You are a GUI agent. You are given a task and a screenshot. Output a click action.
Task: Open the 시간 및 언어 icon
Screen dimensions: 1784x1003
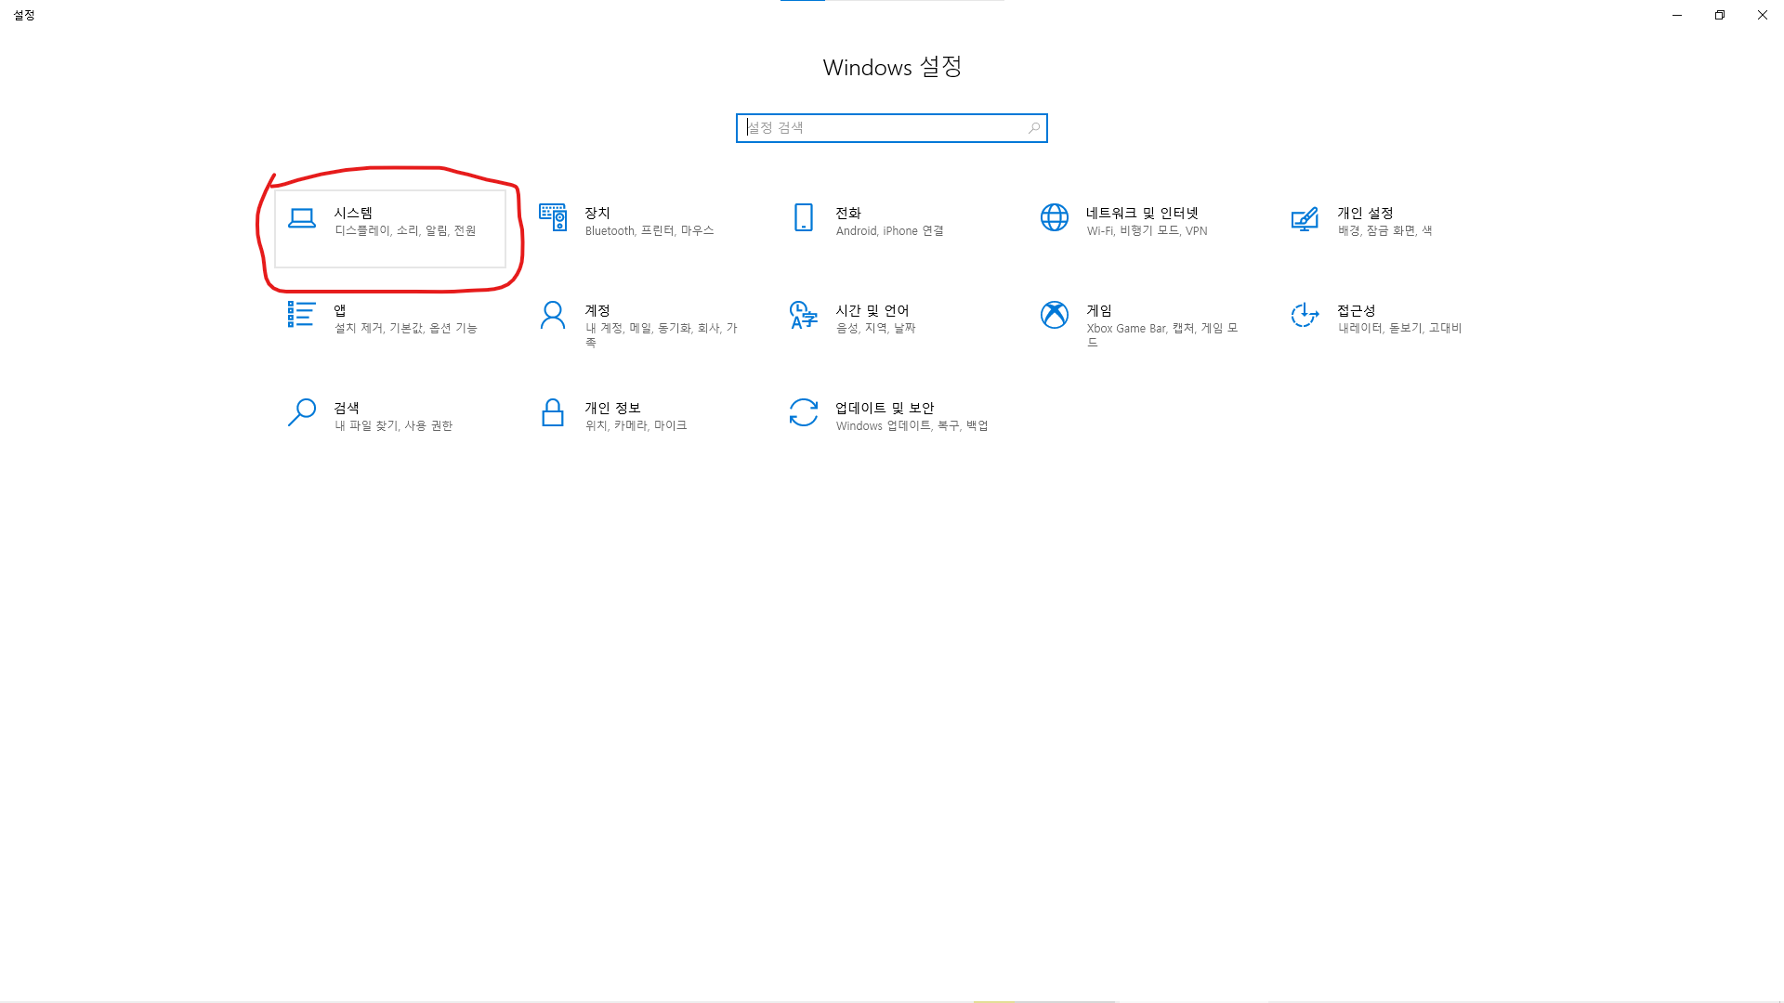pyautogui.click(x=804, y=315)
